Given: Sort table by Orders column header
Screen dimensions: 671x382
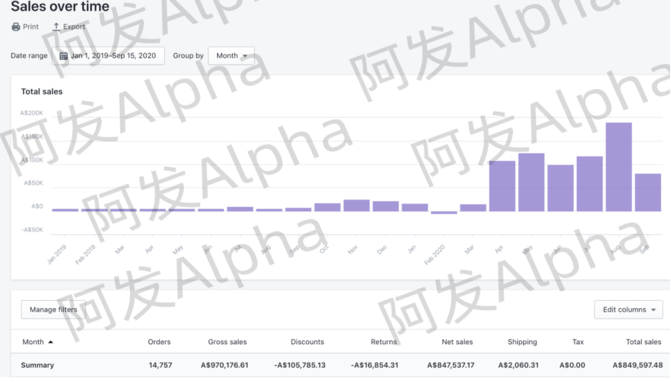Looking at the screenshot, I should coord(159,342).
